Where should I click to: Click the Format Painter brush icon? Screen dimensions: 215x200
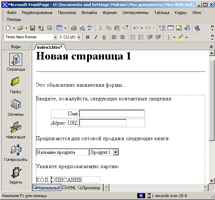125,28
